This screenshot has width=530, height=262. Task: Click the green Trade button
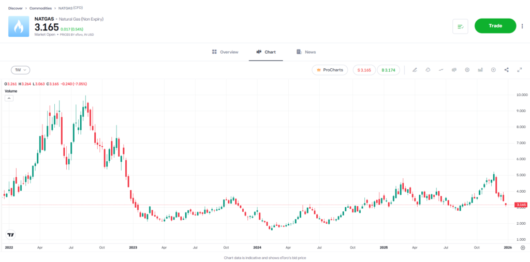[495, 26]
